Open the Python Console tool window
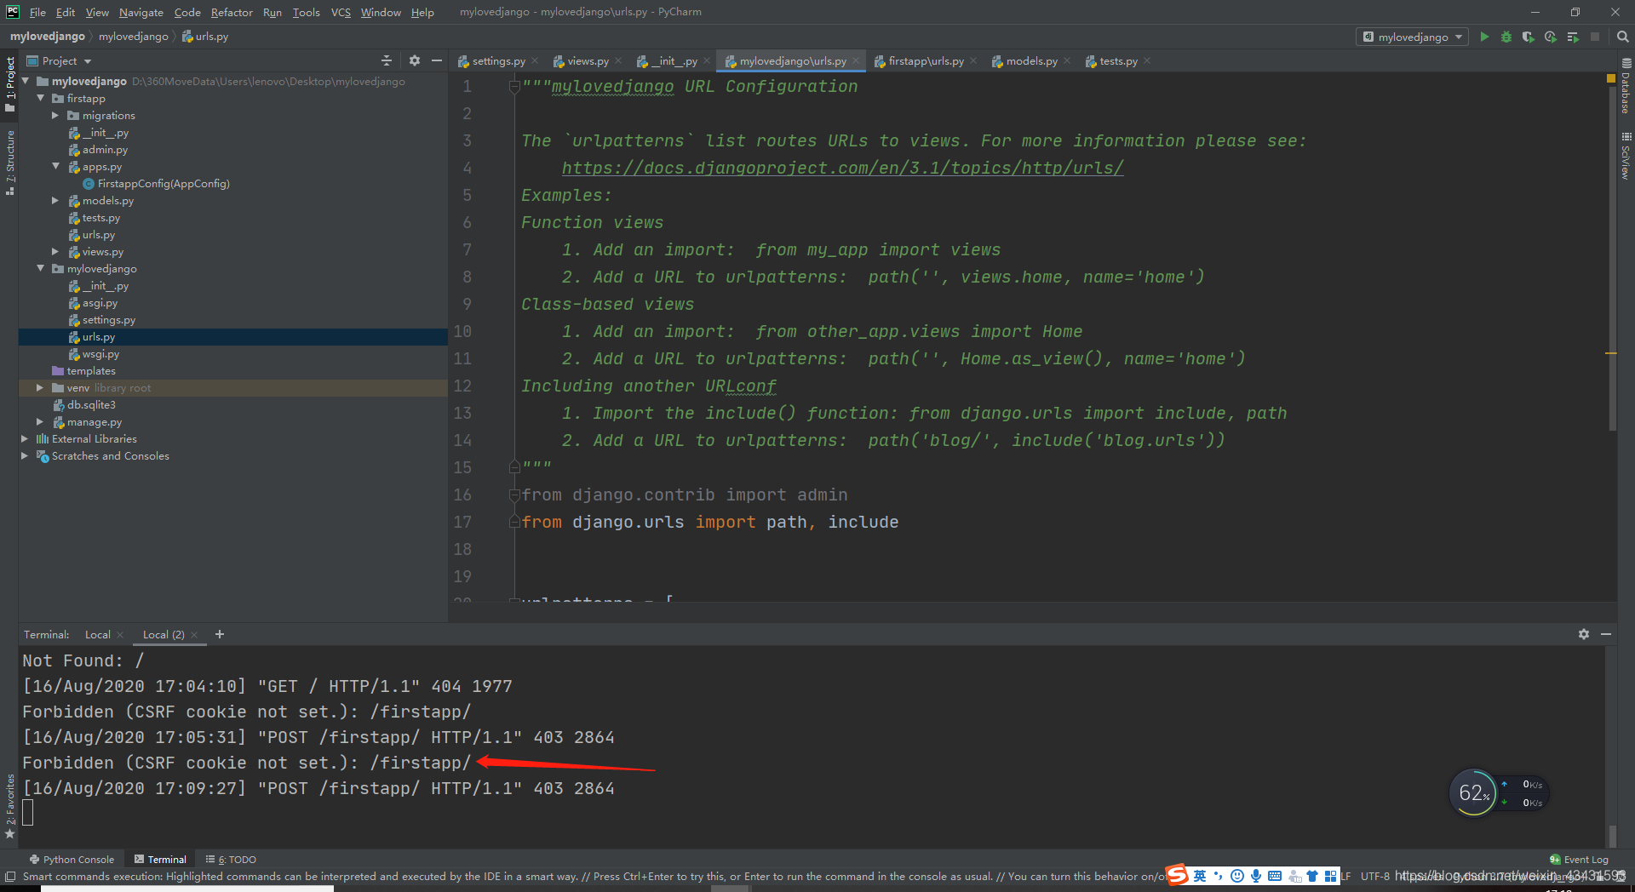 72,860
